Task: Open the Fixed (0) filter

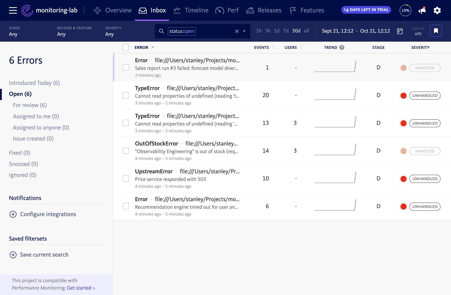Action: [x=20, y=153]
